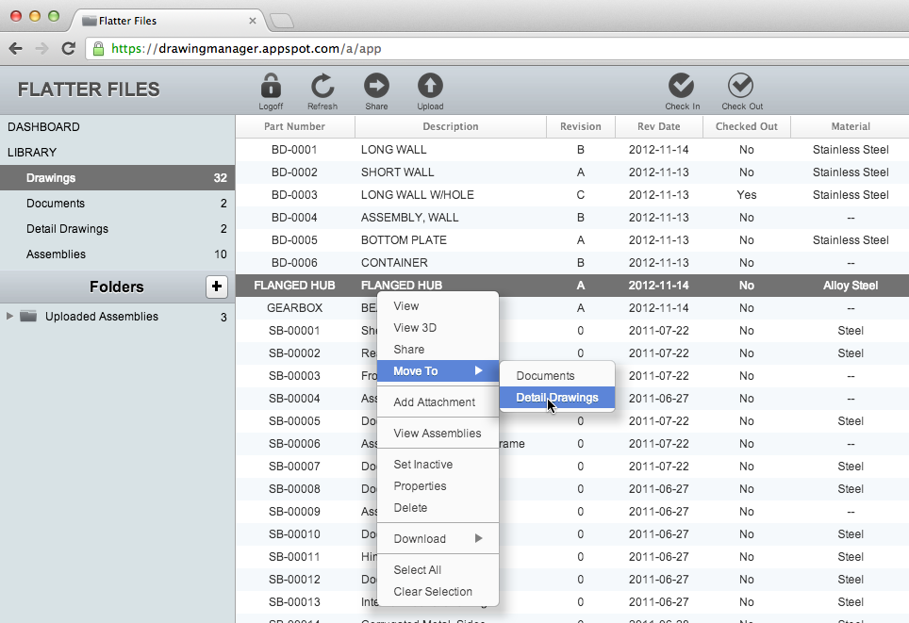
Task: Click the BD-0004 part number
Action: coord(294,218)
